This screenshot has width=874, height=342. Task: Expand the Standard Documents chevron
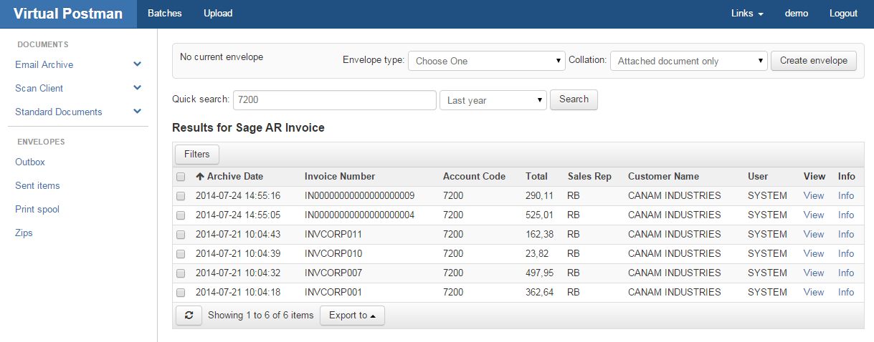138,112
